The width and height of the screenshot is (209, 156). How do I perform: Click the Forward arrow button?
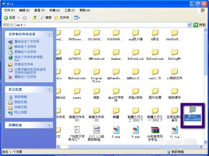[x=25, y=18]
